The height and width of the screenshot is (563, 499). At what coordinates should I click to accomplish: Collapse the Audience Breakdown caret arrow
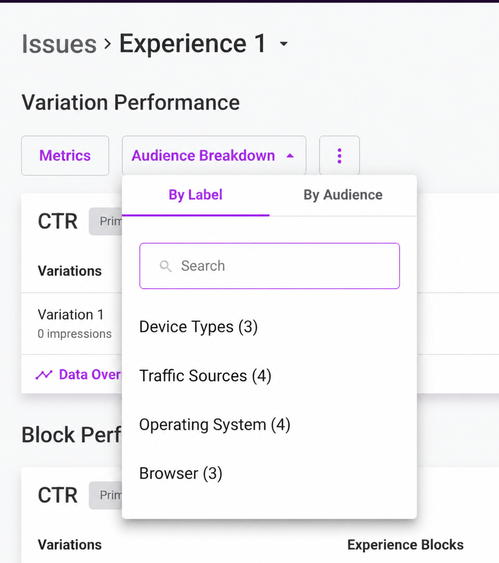290,156
